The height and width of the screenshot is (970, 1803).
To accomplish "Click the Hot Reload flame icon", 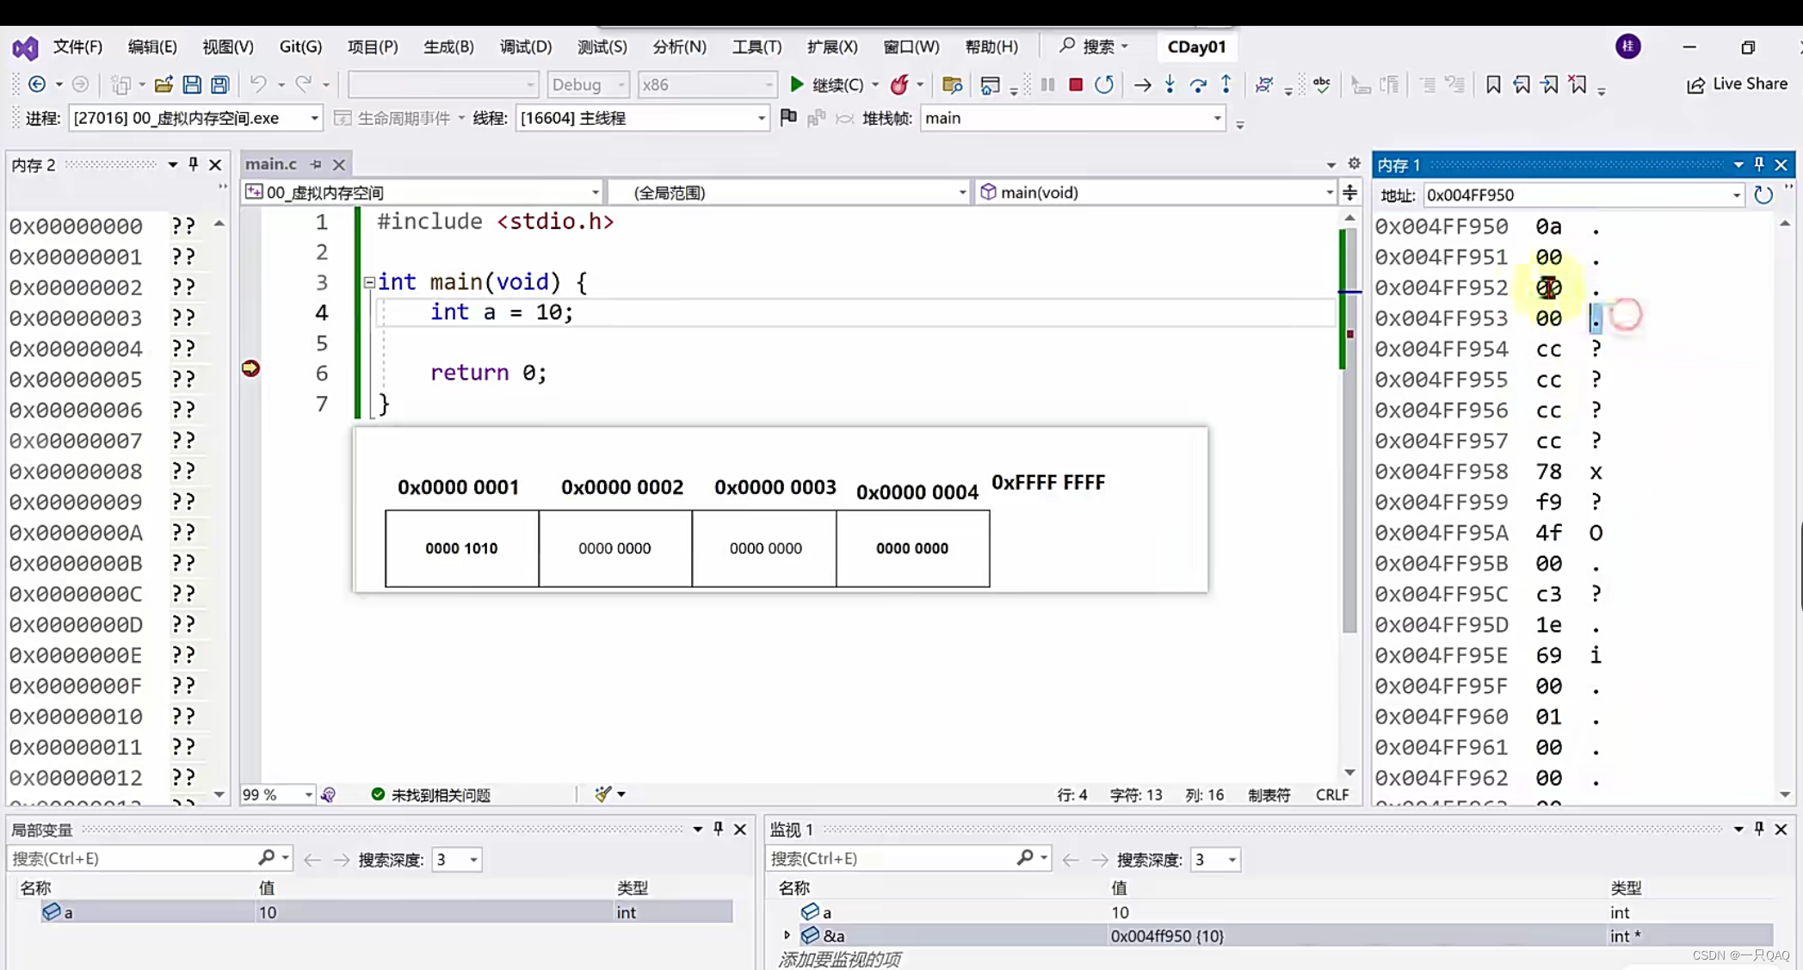I will tap(899, 84).
